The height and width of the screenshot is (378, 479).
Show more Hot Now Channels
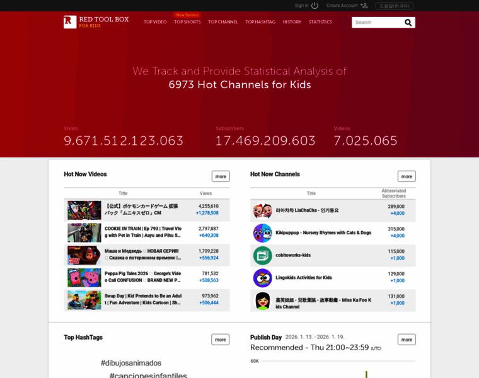407,176
